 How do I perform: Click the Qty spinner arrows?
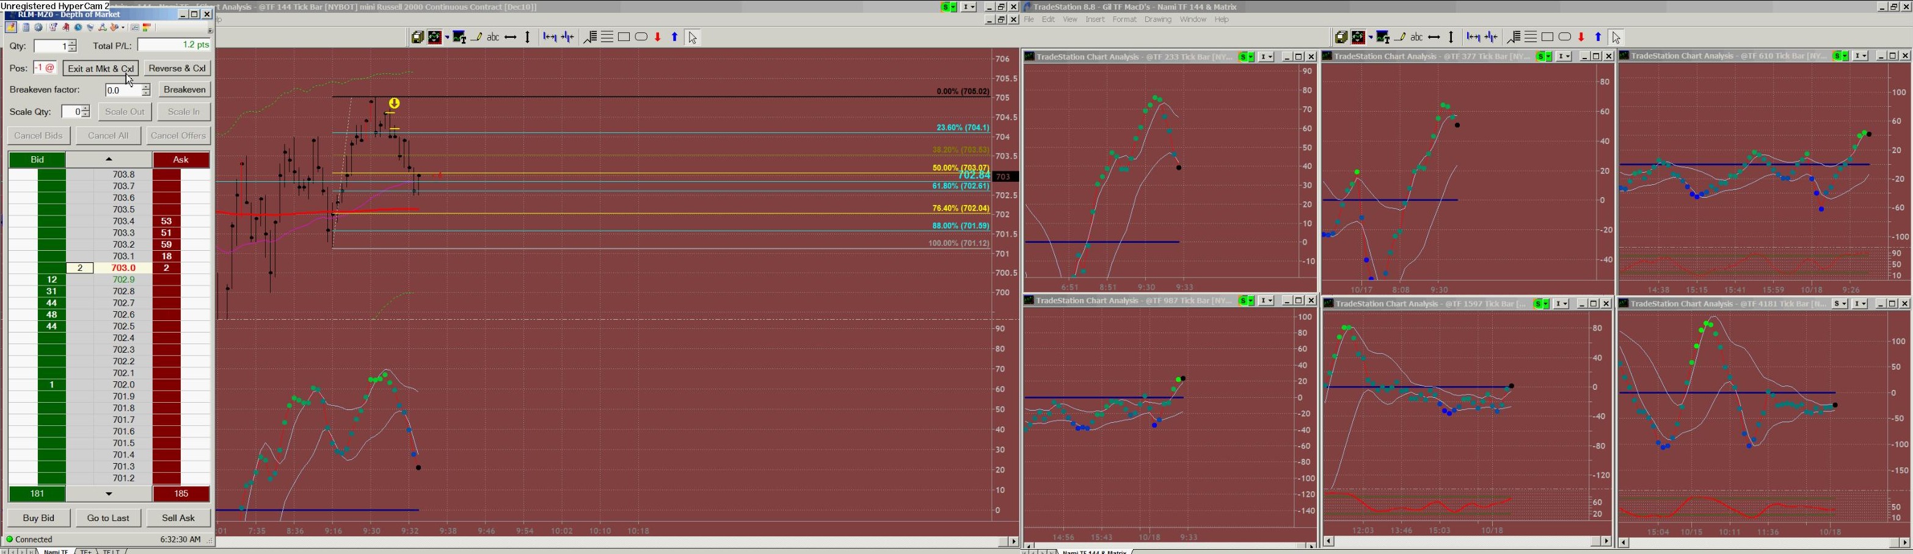[x=72, y=46]
